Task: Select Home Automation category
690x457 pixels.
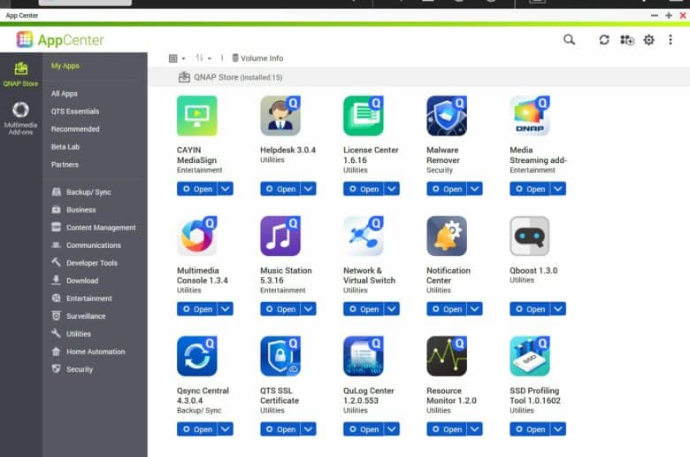Action: tap(88, 352)
